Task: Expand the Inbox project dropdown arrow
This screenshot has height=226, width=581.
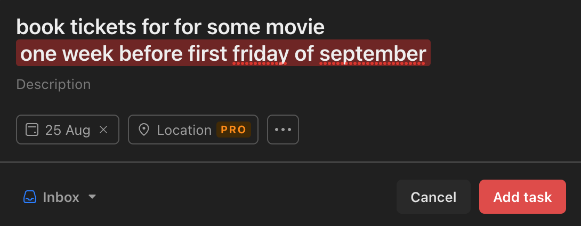Action: click(x=92, y=197)
